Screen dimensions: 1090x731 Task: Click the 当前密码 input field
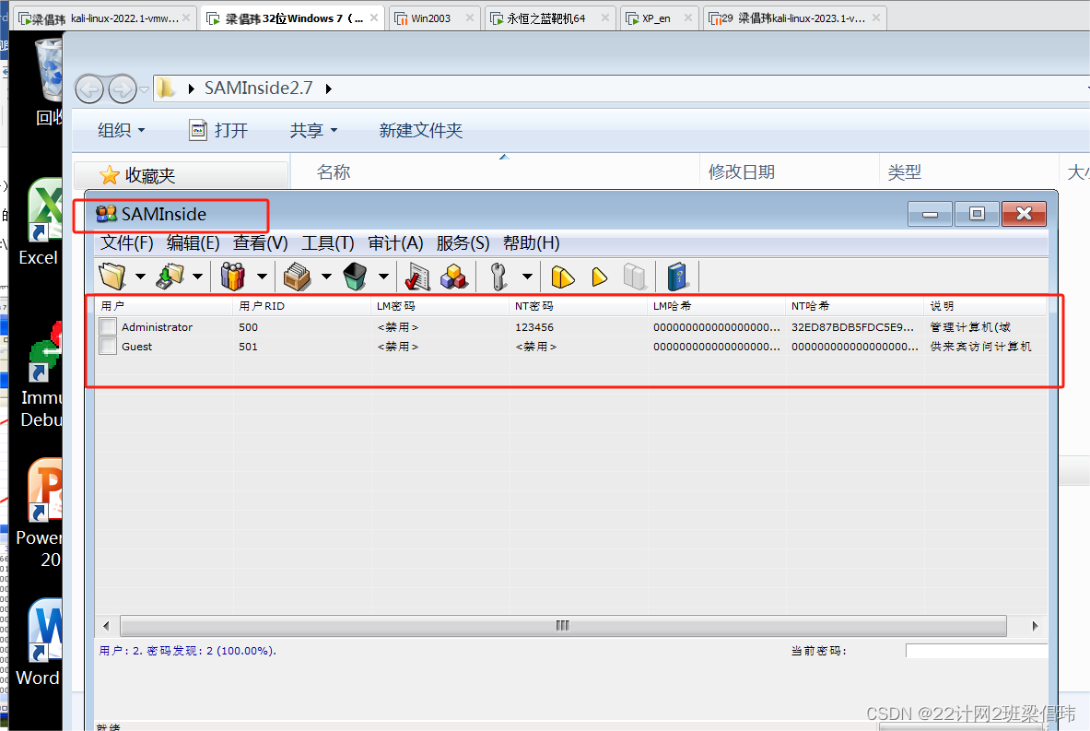point(976,651)
